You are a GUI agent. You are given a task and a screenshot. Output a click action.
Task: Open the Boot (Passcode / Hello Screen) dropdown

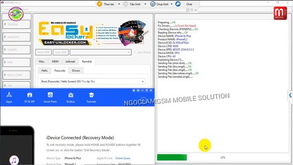(x=93, y=82)
